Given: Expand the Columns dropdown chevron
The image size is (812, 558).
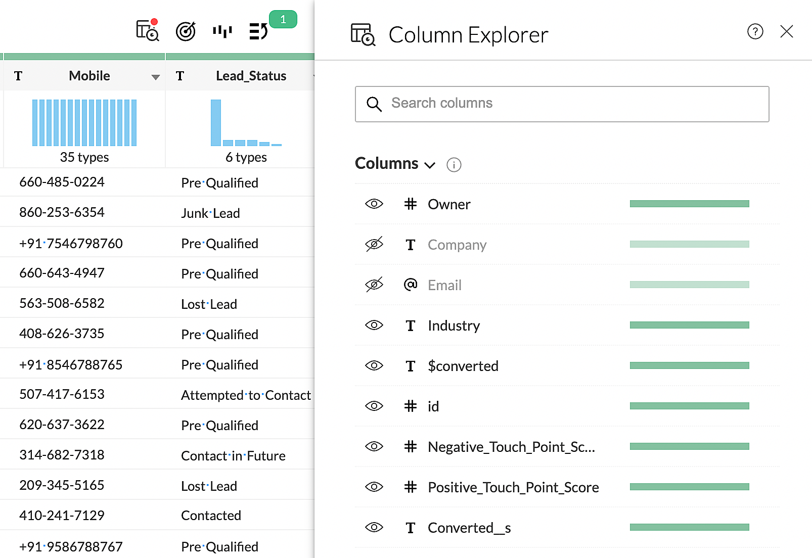Looking at the screenshot, I should click(430, 165).
